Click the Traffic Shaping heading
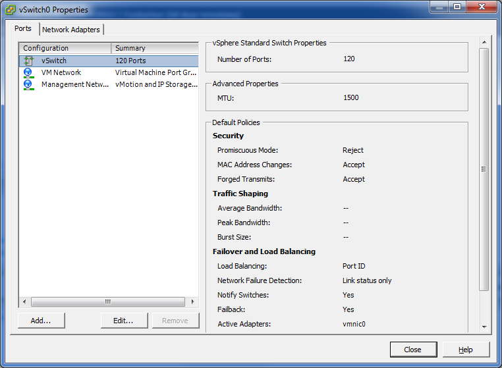Screen dimensions: 502x368 (x=240, y=194)
